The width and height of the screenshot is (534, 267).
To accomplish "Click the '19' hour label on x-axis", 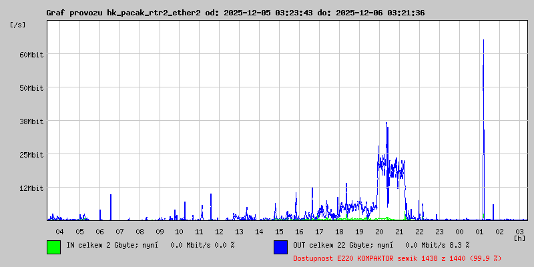I will (x=359, y=232).
